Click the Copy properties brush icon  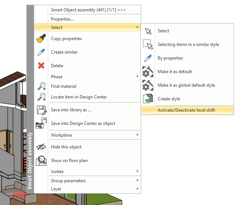click(x=41, y=39)
